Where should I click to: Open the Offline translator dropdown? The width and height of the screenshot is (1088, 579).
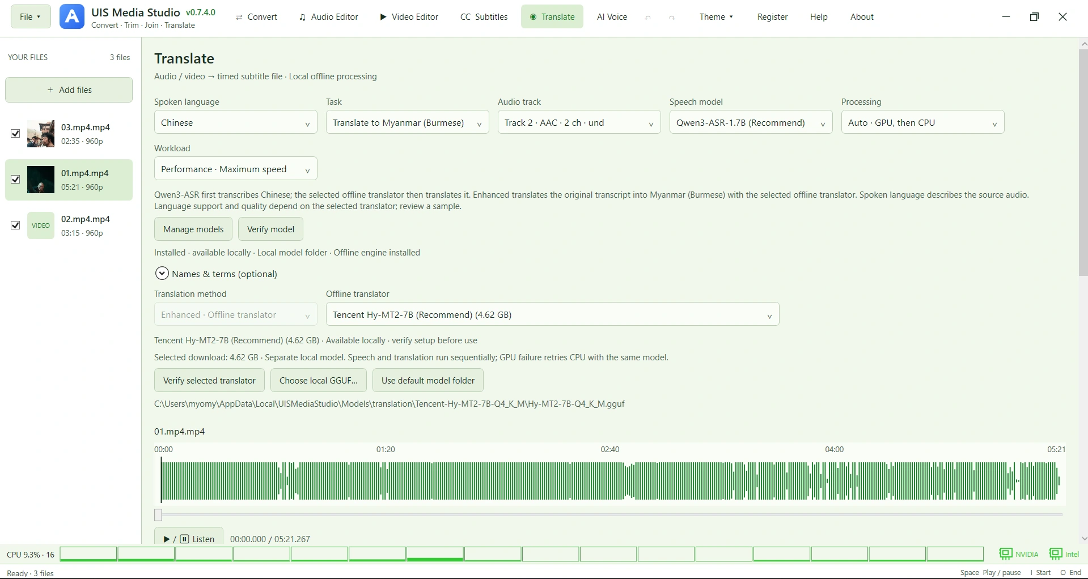click(x=552, y=314)
